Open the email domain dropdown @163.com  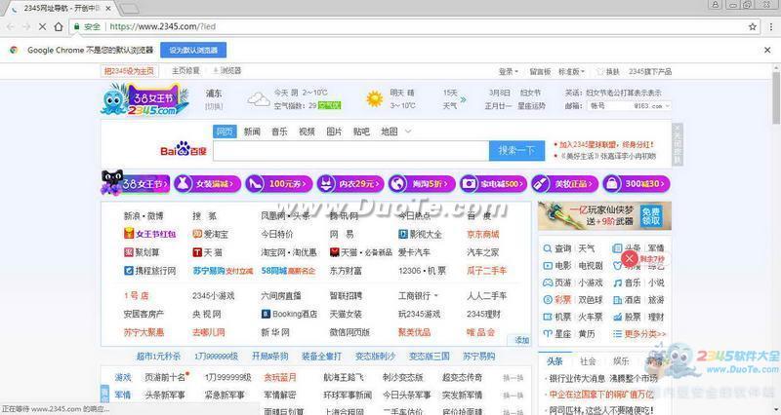[652, 106]
